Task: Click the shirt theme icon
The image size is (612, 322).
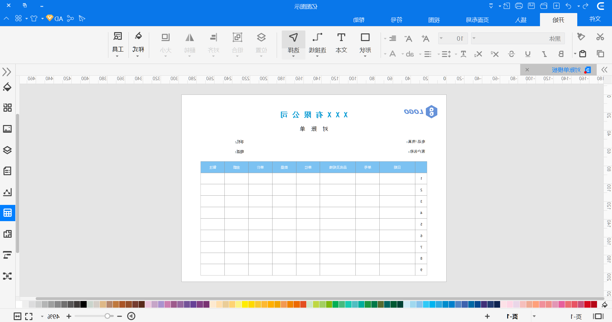Action: click(34, 18)
